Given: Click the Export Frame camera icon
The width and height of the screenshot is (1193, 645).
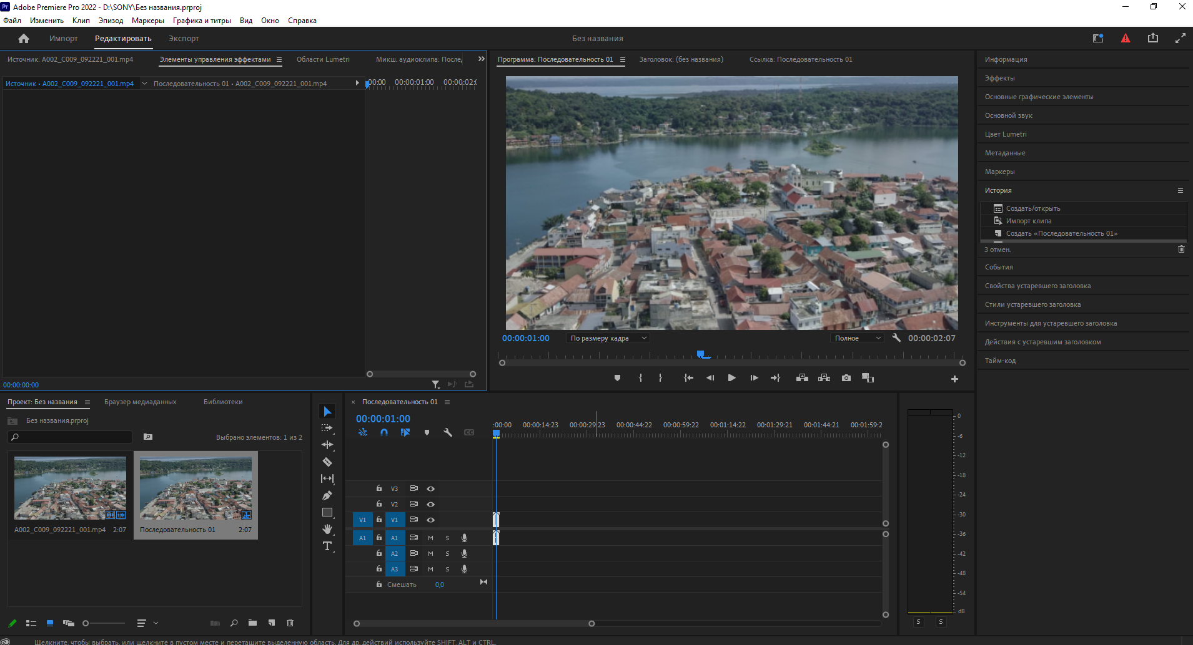Looking at the screenshot, I should point(846,378).
